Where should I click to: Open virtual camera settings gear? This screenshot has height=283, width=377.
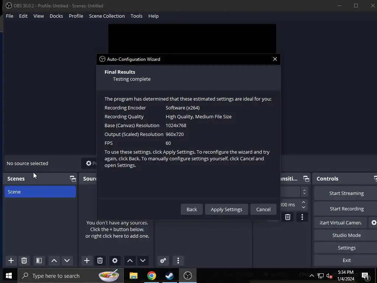(x=374, y=223)
